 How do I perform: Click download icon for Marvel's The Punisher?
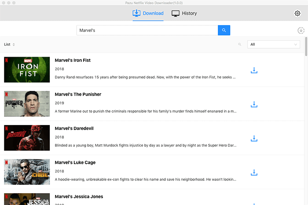[x=254, y=104]
